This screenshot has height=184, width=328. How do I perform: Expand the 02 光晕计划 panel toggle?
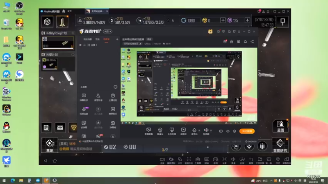tap(73, 54)
